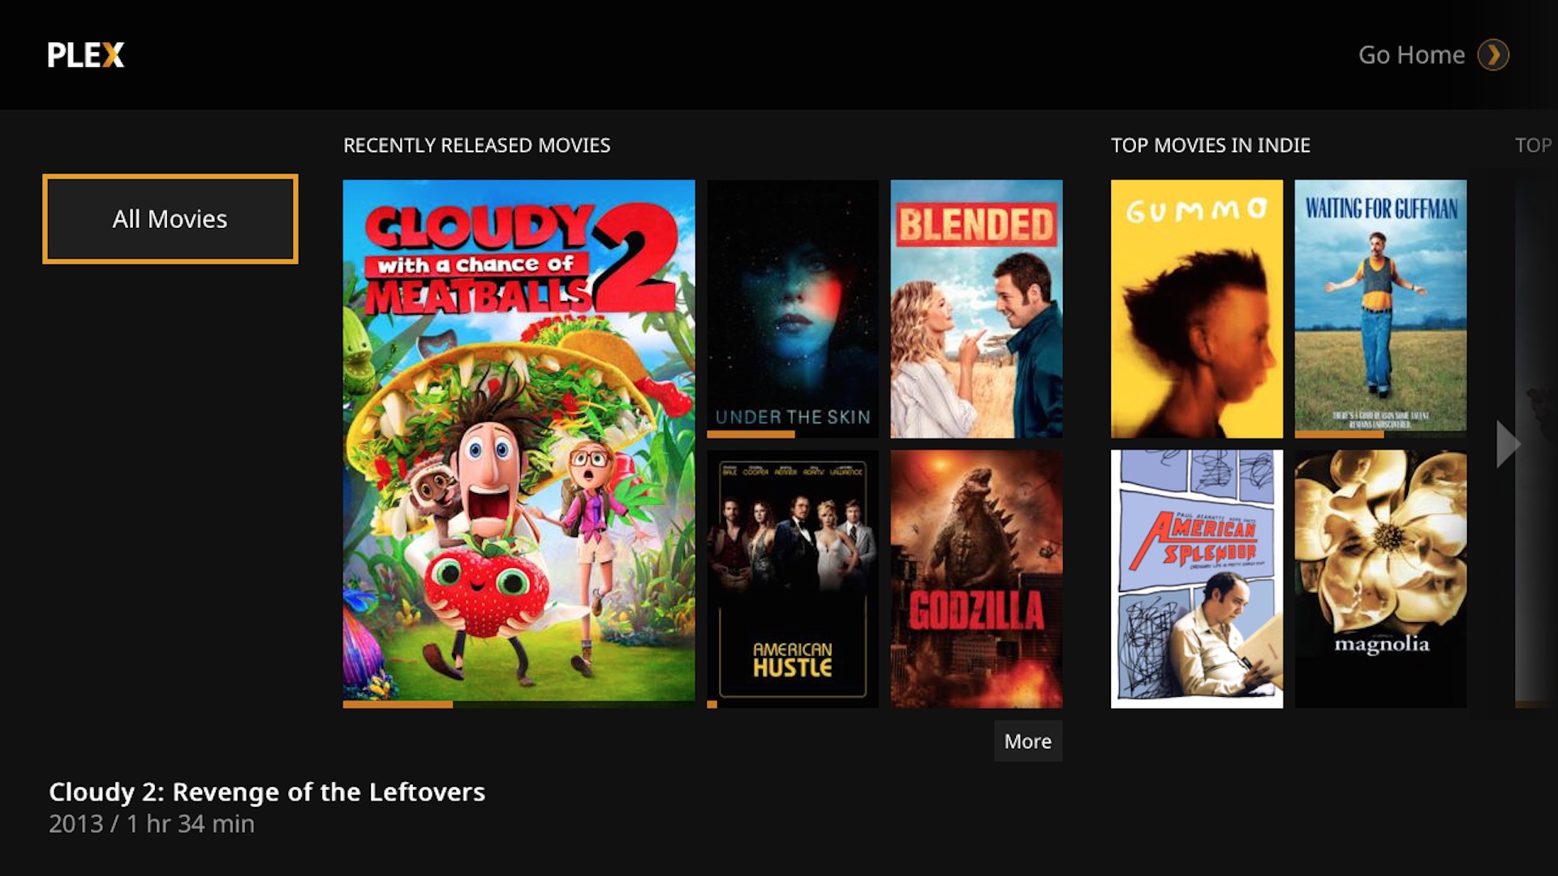
Task: Click the right scroll arrow beside indie movies
Action: tap(1508, 444)
